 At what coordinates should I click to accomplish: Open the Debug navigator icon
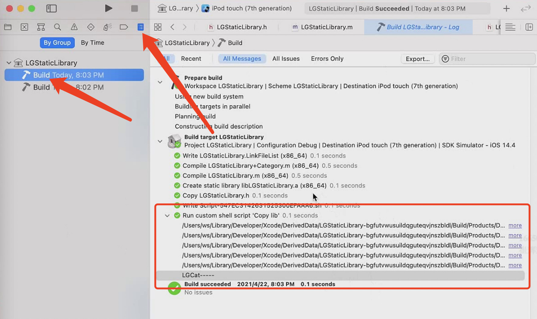click(107, 27)
